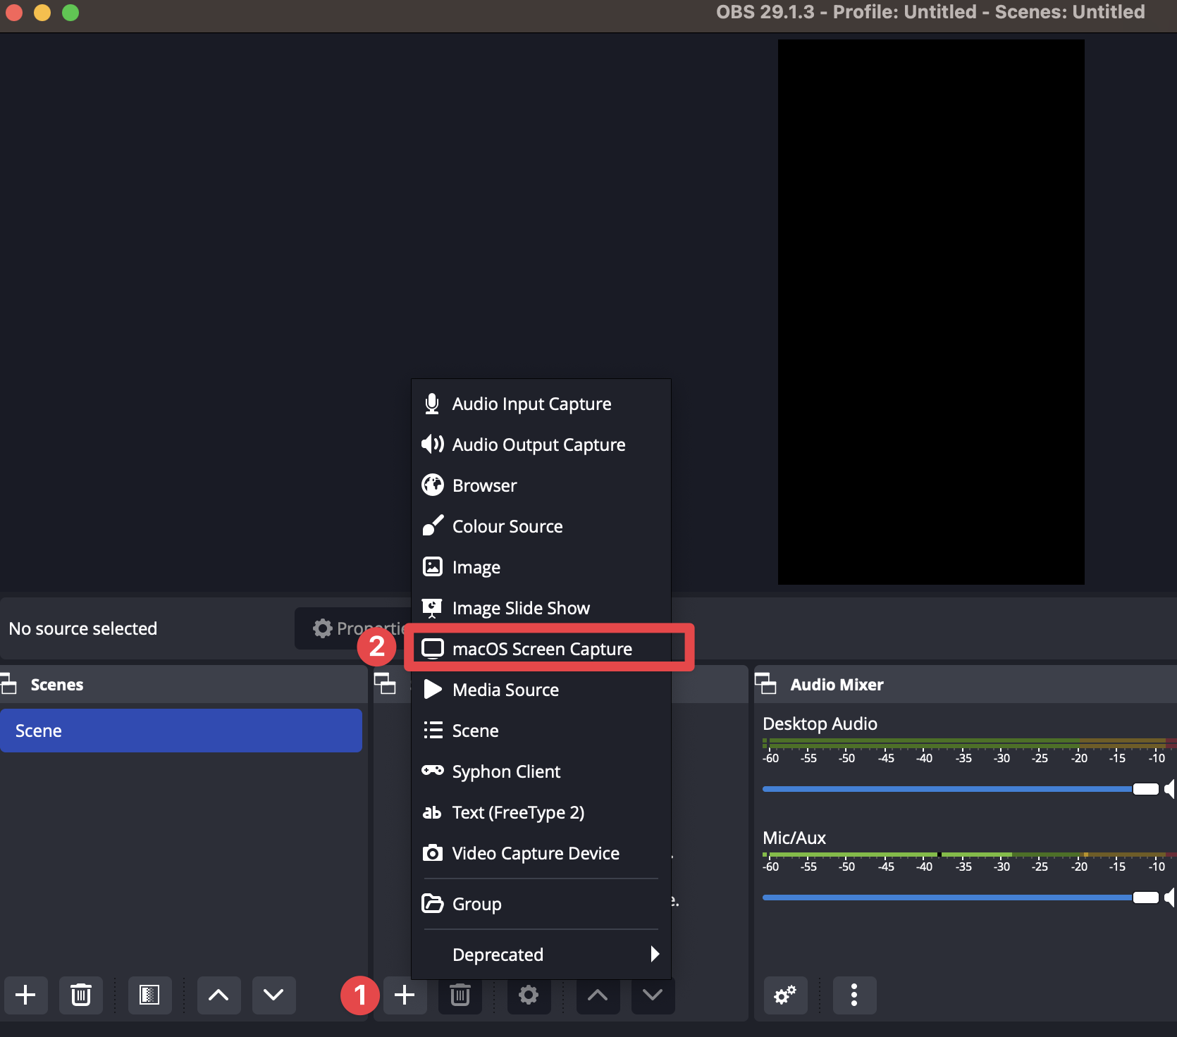1177x1037 pixels.
Task: Create a Group from the menu
Action: [541, 904]
